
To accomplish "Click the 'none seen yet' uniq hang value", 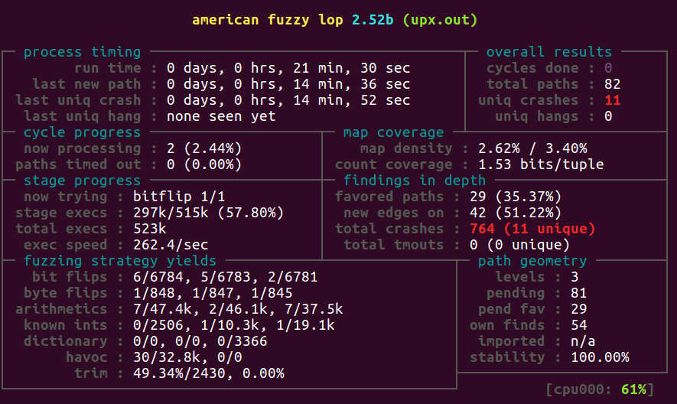I will [x=221, y=116].
